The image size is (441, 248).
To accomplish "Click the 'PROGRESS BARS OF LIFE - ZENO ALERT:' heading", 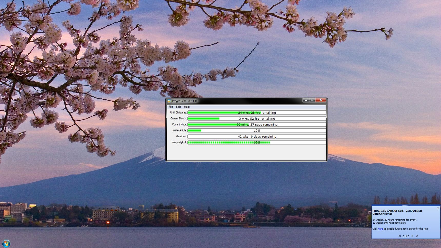I will 397,211.
